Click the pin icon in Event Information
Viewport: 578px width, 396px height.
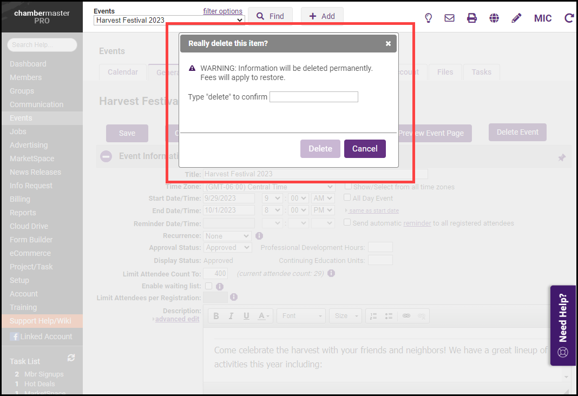562,157
